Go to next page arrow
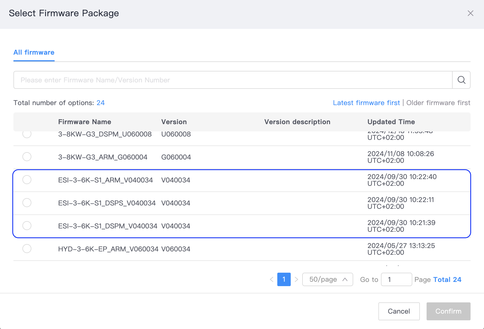 (x=296, y=279)
